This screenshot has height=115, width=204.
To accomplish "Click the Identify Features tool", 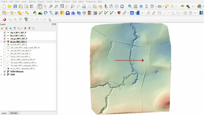I will pos(130,6).
